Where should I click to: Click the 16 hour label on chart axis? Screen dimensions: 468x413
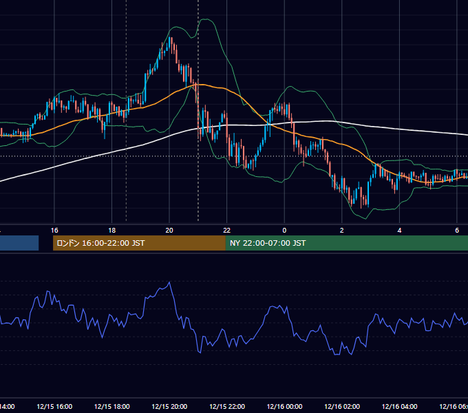[x=54, y=231]
